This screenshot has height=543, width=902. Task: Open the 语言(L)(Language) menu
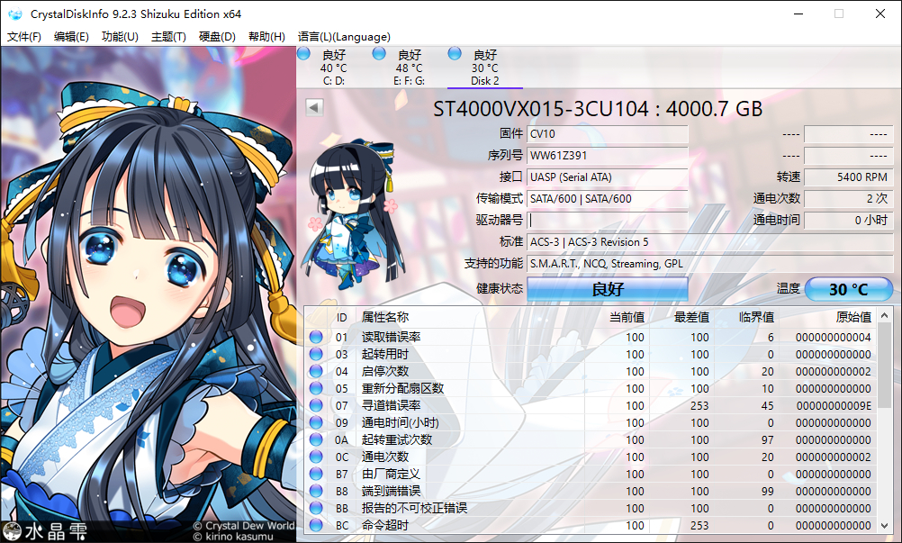[x=344, y=37]
